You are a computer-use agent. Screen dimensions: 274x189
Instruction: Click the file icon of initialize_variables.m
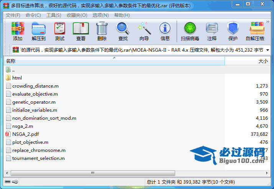(8, 110)
